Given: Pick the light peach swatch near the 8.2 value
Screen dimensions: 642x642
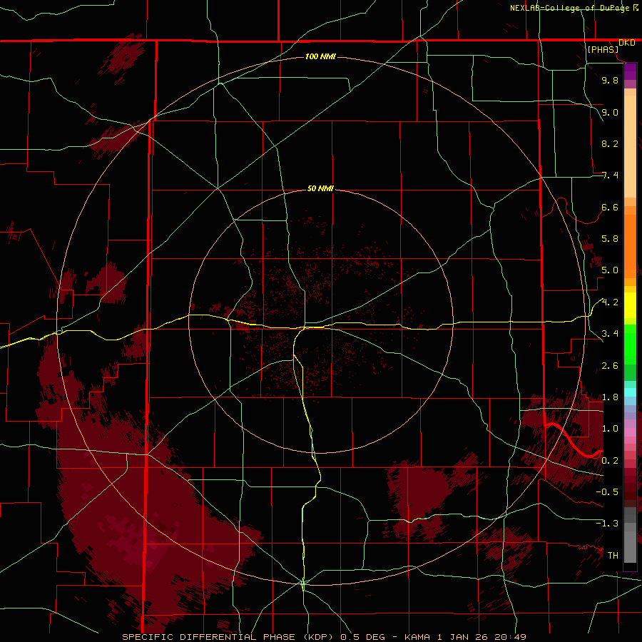Looking at the screenshot, I should [630, 146].
